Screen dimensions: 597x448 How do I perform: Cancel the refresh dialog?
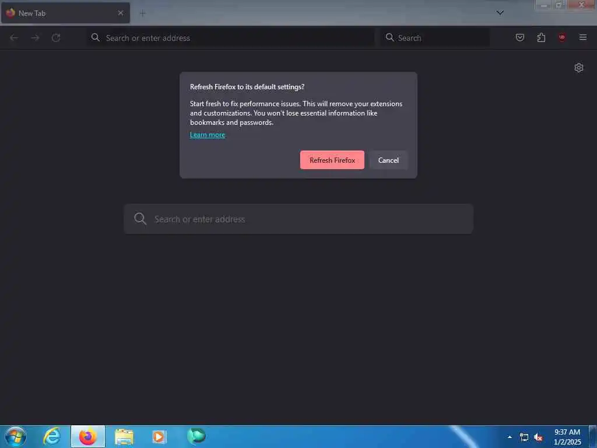coord(388,160)
